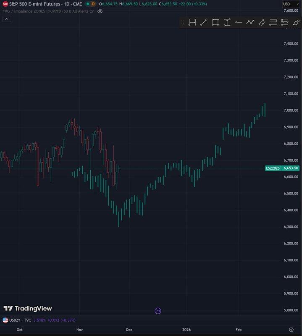Image resolution: width=302 pixels, height=336 pixels.
Task: Open chart settings gear at bottom right
Action: (x=291, y=330)
